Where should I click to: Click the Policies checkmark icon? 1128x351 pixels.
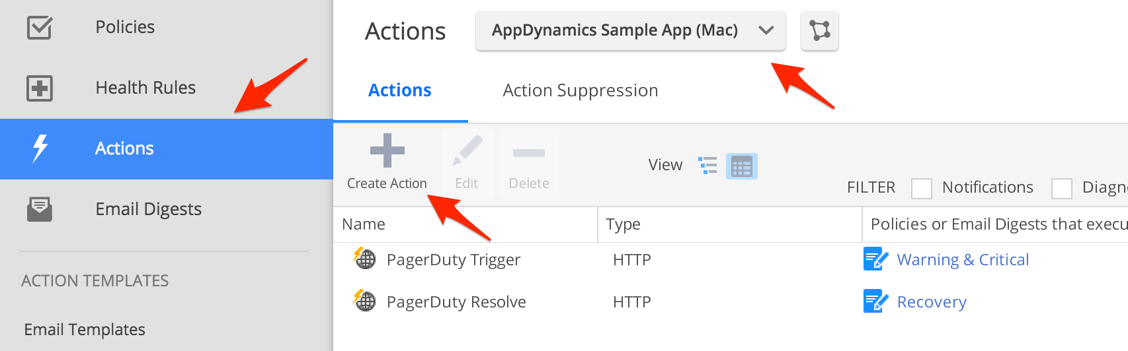pos(40,28)
